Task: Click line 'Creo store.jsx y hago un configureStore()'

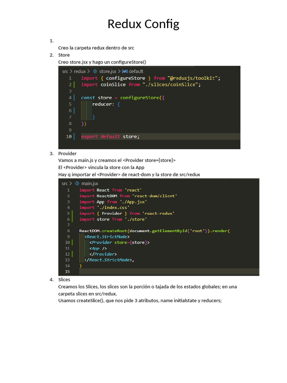Action: 102,62
